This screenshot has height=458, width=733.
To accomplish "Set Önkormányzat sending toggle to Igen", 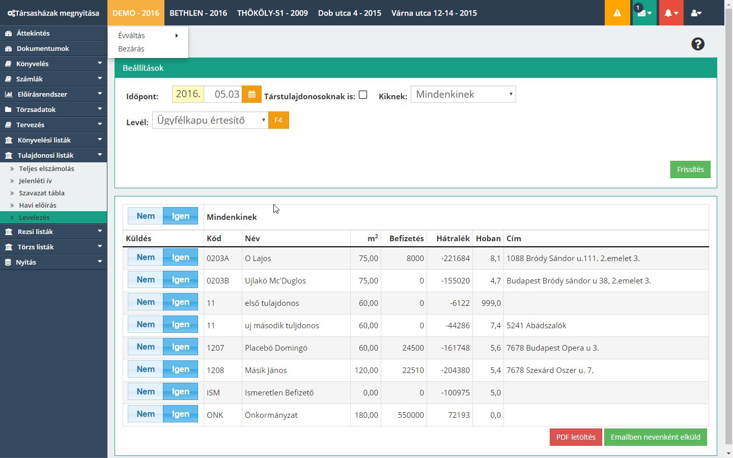I will coord(180,414).
